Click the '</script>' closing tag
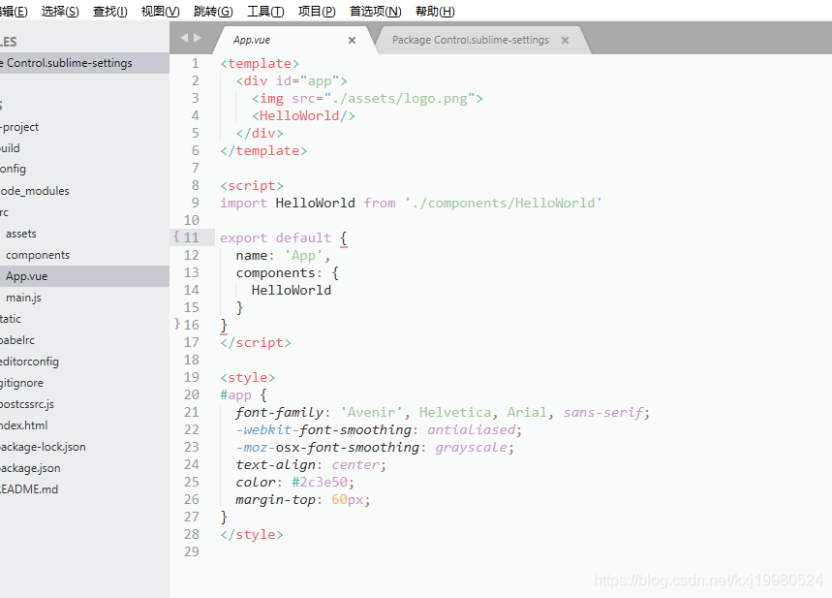Viewport: 832px width, 598px height. pyautogui.click(x=256, y=342)
